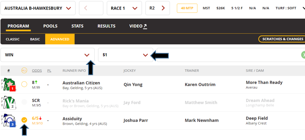Click the SCRATCHES & CHANGES button
Viewport: 305px width, 140px height.
coord(283,39)
